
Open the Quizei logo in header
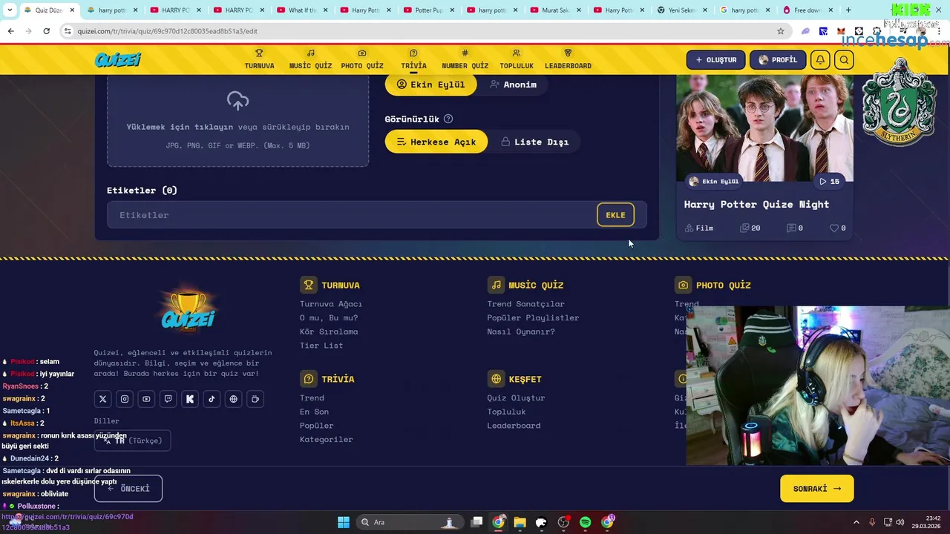(x=117, y=60)
